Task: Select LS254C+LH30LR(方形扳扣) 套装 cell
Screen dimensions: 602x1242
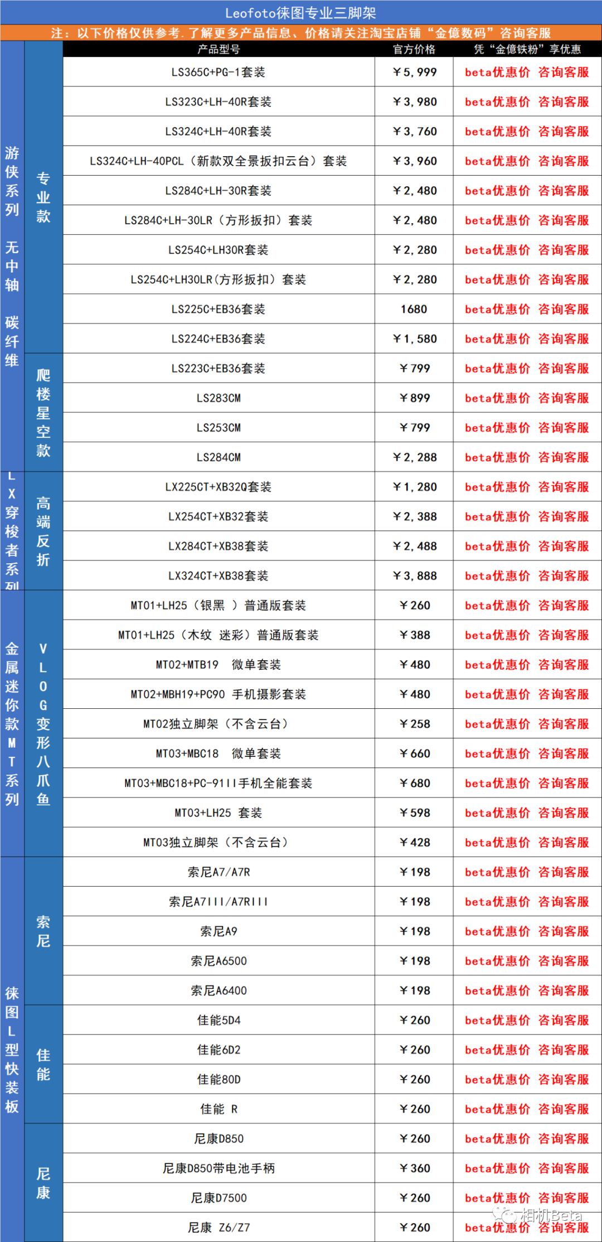Action: pyautogui.click(x=219, y=279)
